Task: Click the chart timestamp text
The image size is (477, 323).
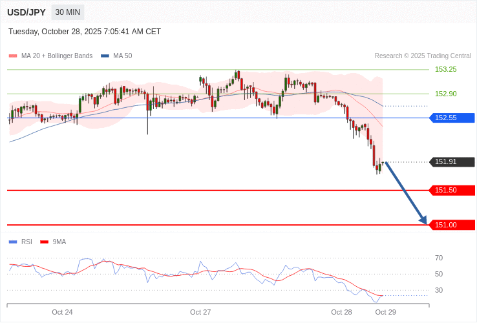Action: pyautogui.click(x=85, y=32)
